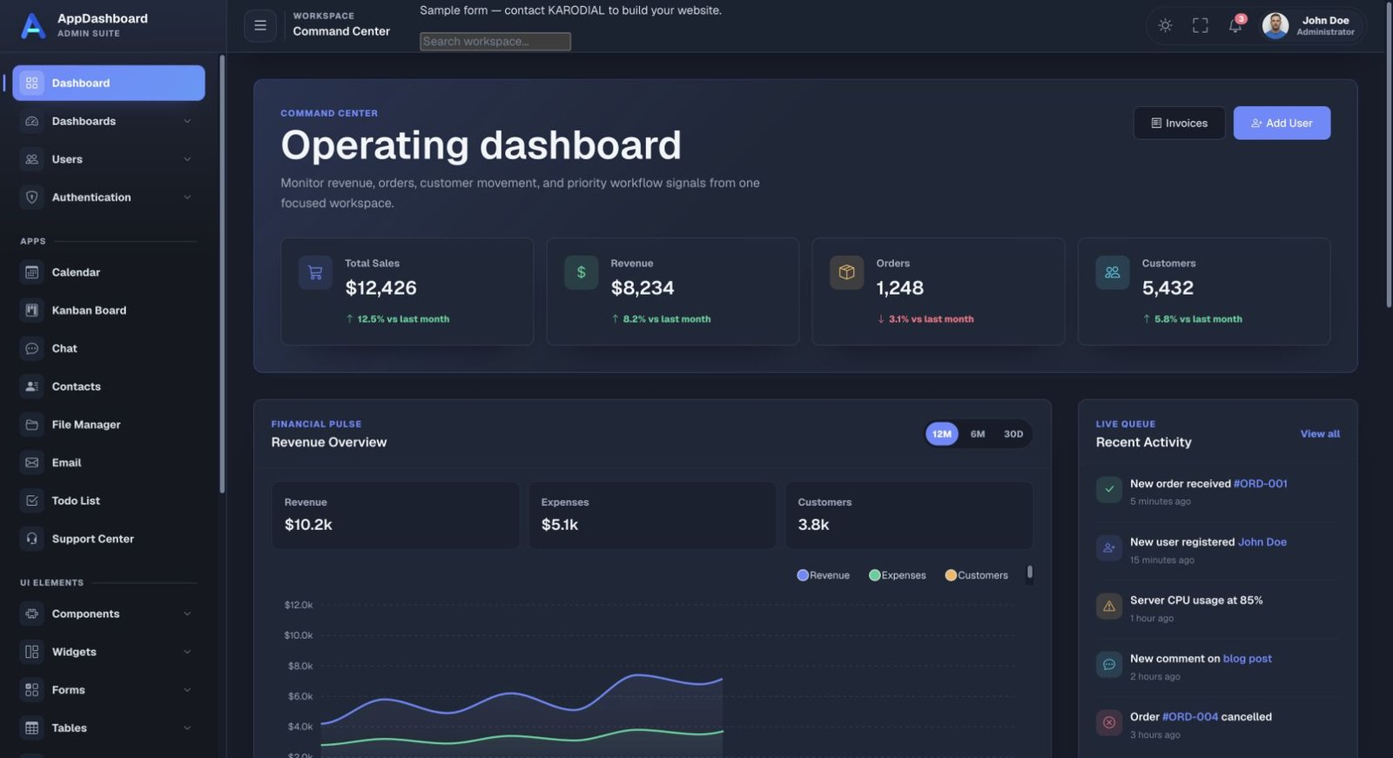Screen dimensions: 1393x758
Task: Click the chart legend scroll handle
Action: coord(1030,572)
